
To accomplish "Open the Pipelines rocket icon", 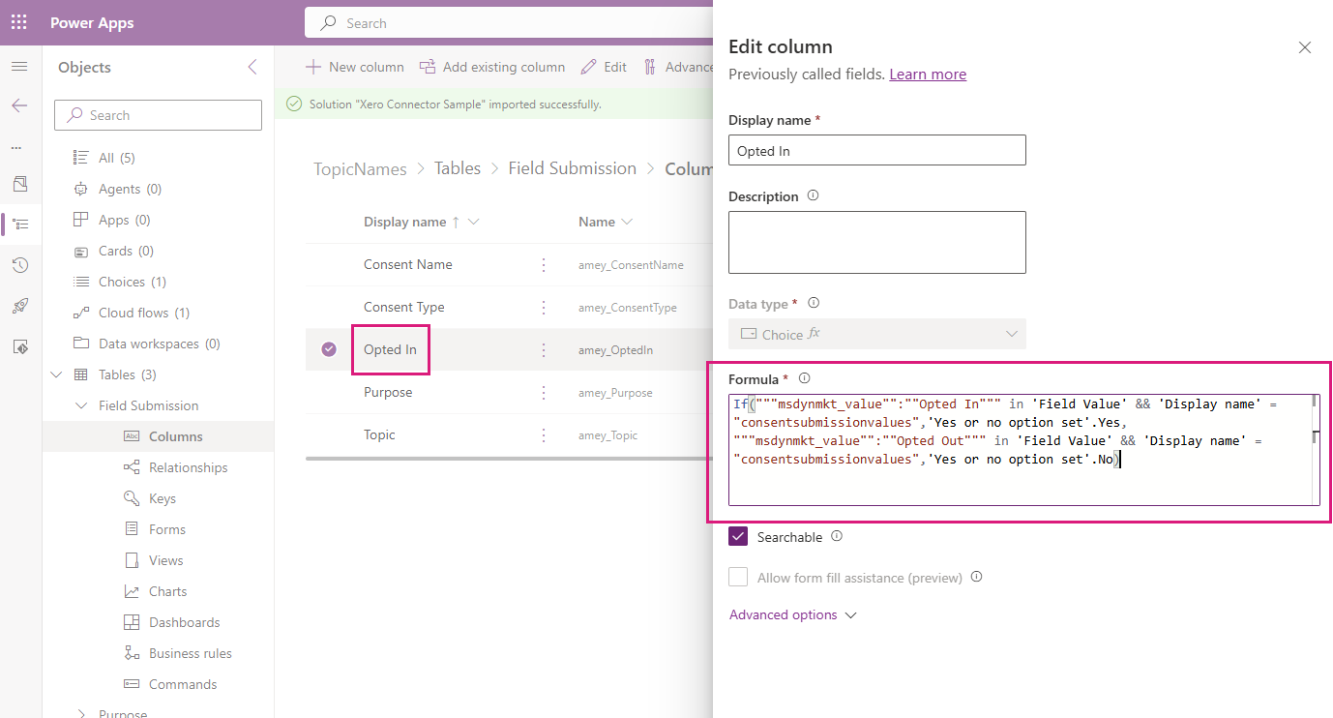I will [20, 306].
